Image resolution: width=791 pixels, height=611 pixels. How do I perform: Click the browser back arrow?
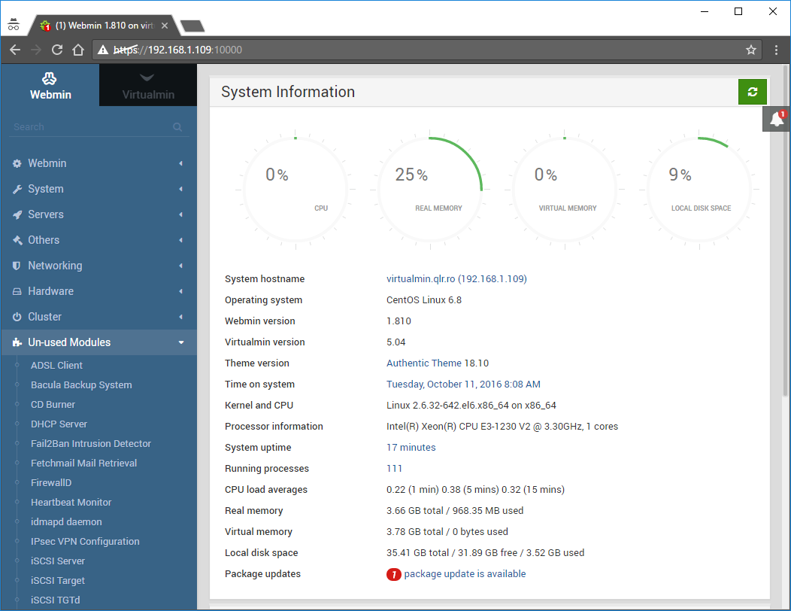pos(15,50)
